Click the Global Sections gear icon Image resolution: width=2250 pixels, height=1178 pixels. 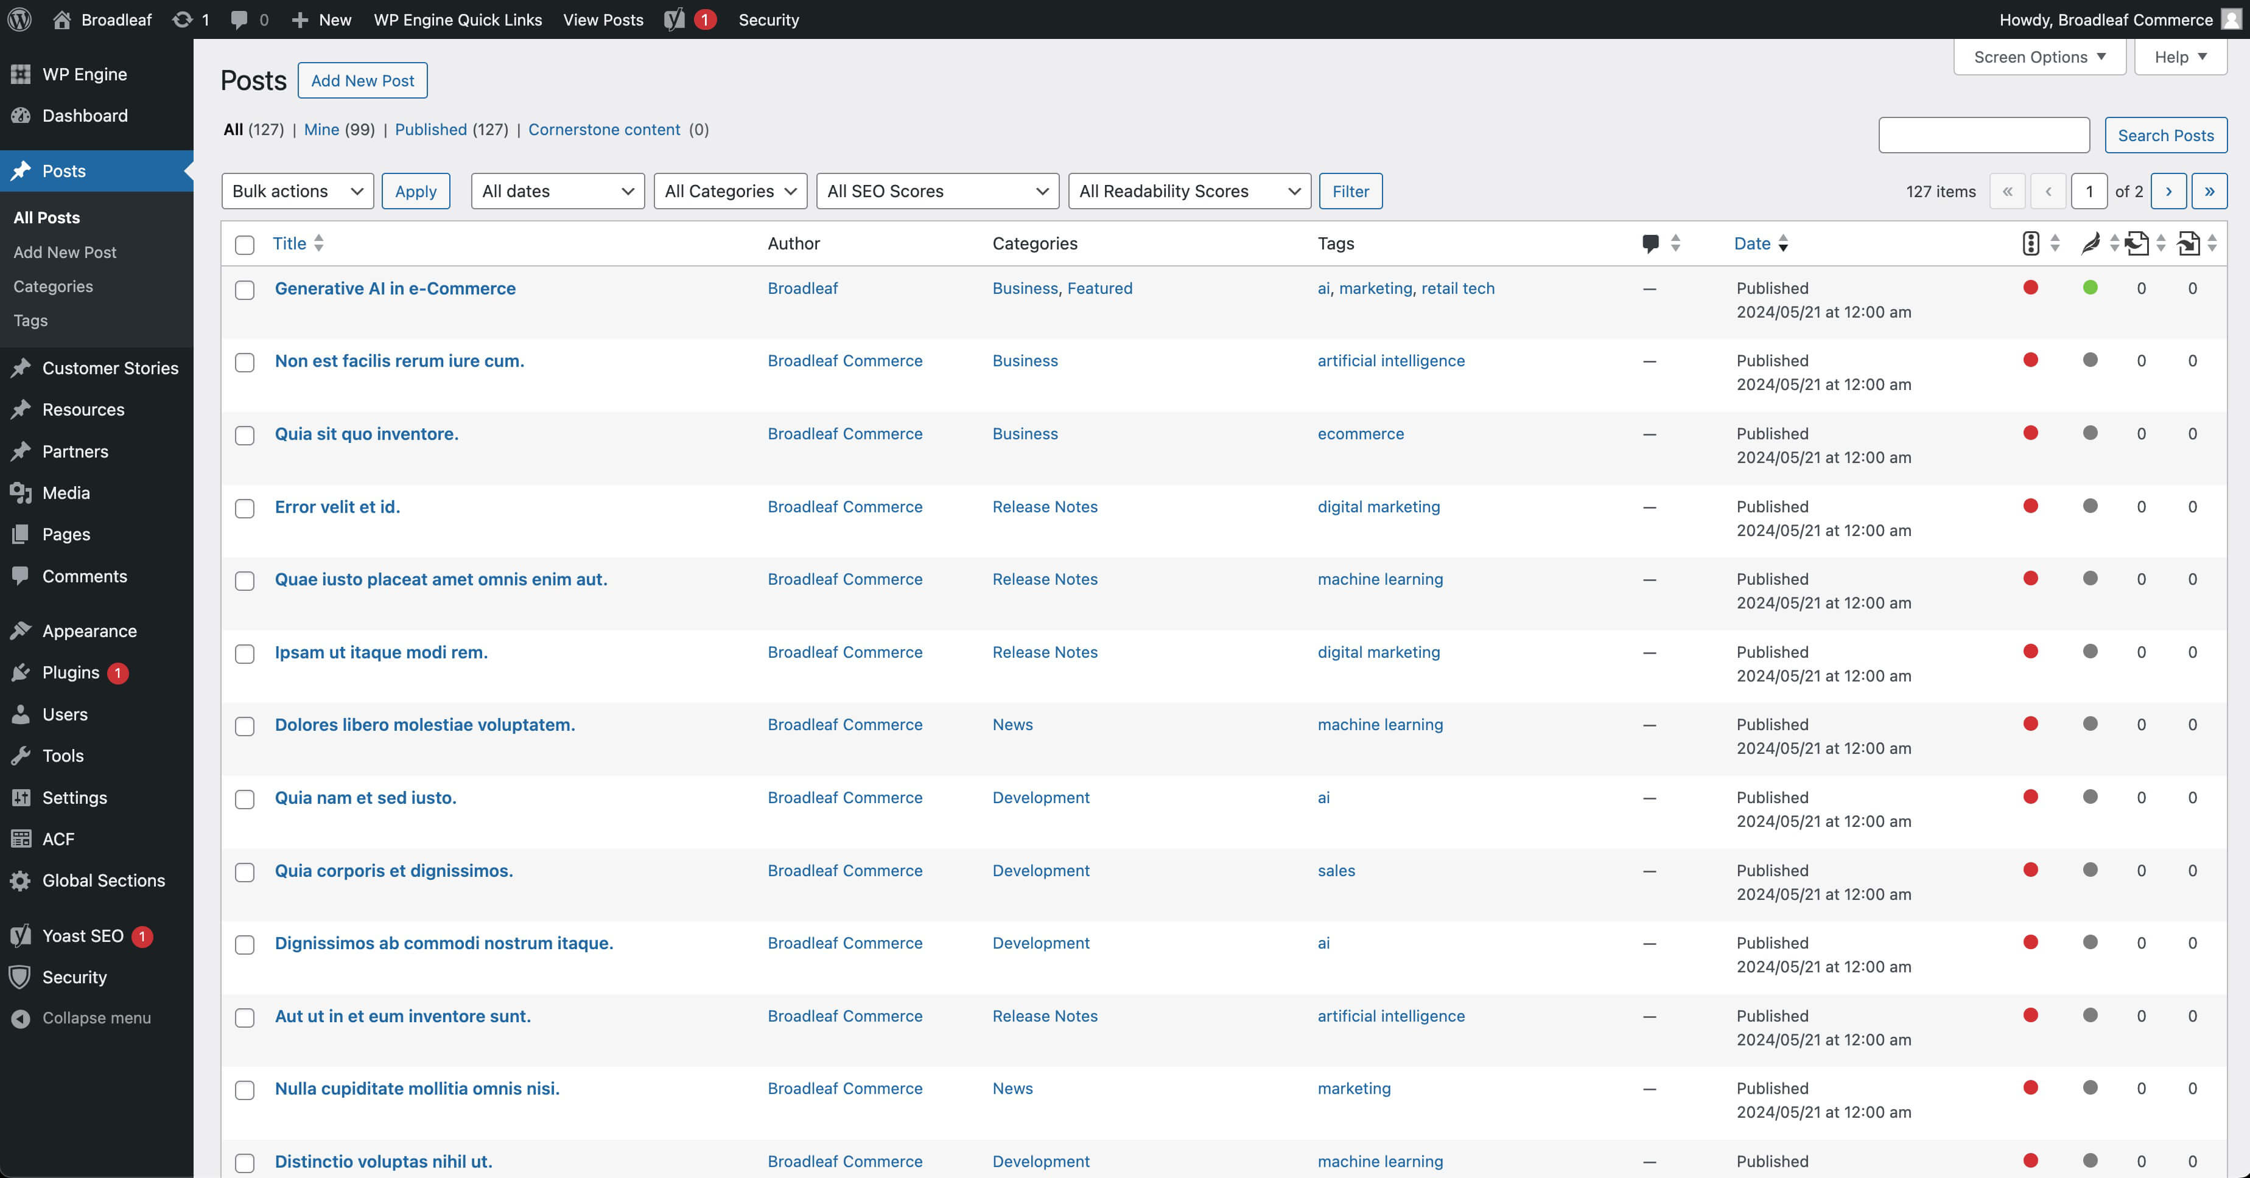(21, 880)
